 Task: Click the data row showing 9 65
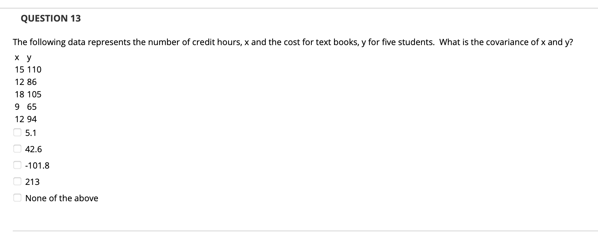[26, 106]
